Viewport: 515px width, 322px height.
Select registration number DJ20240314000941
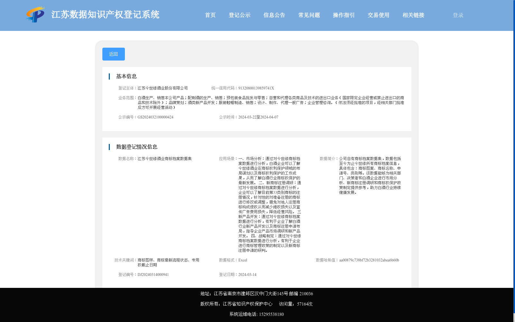pyautogui.click(x=153, y=275)
